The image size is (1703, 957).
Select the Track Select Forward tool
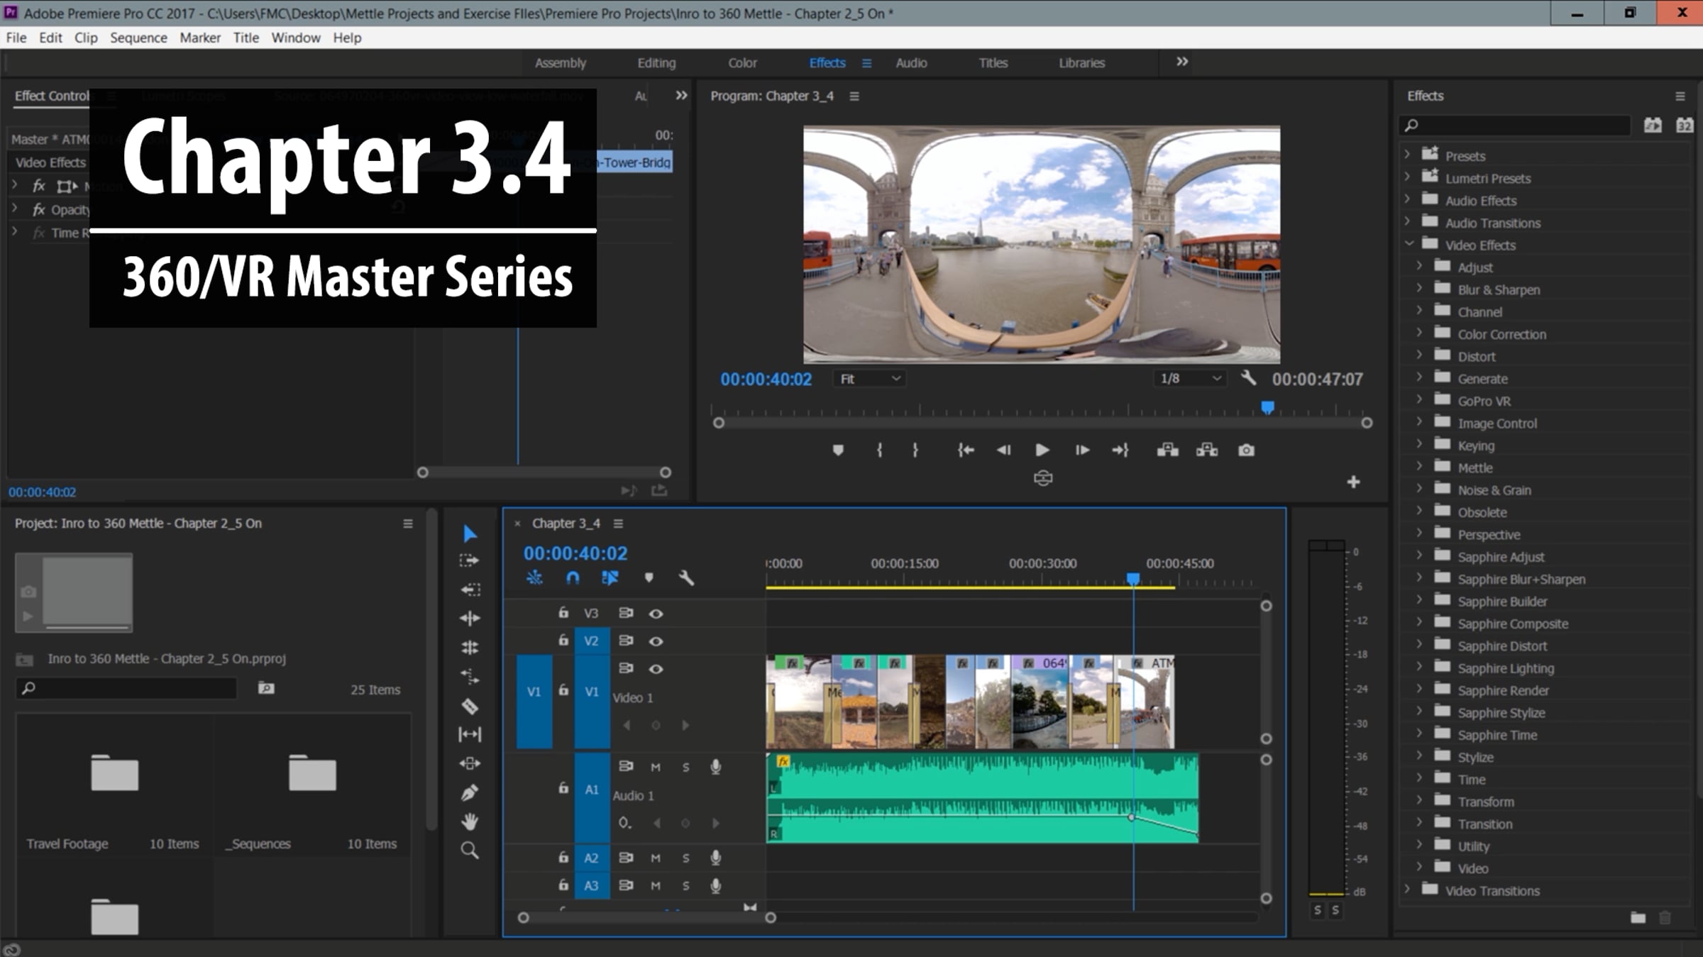470,560
